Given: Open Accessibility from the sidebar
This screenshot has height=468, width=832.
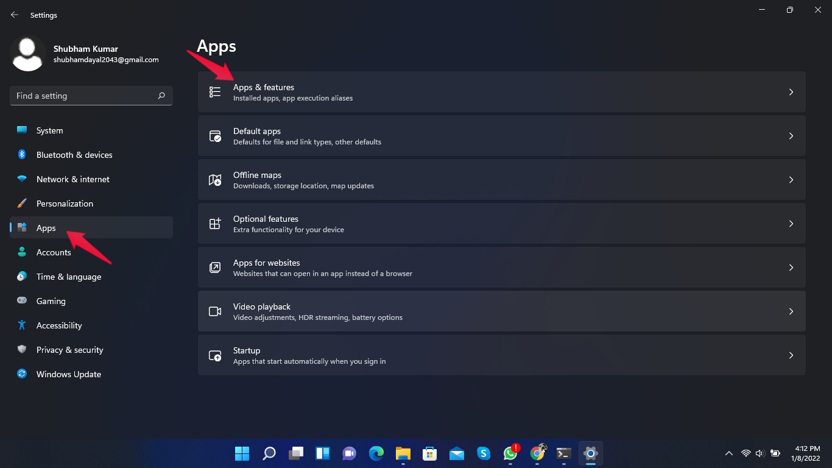Looking at the screenshot, I should (59, 325).
